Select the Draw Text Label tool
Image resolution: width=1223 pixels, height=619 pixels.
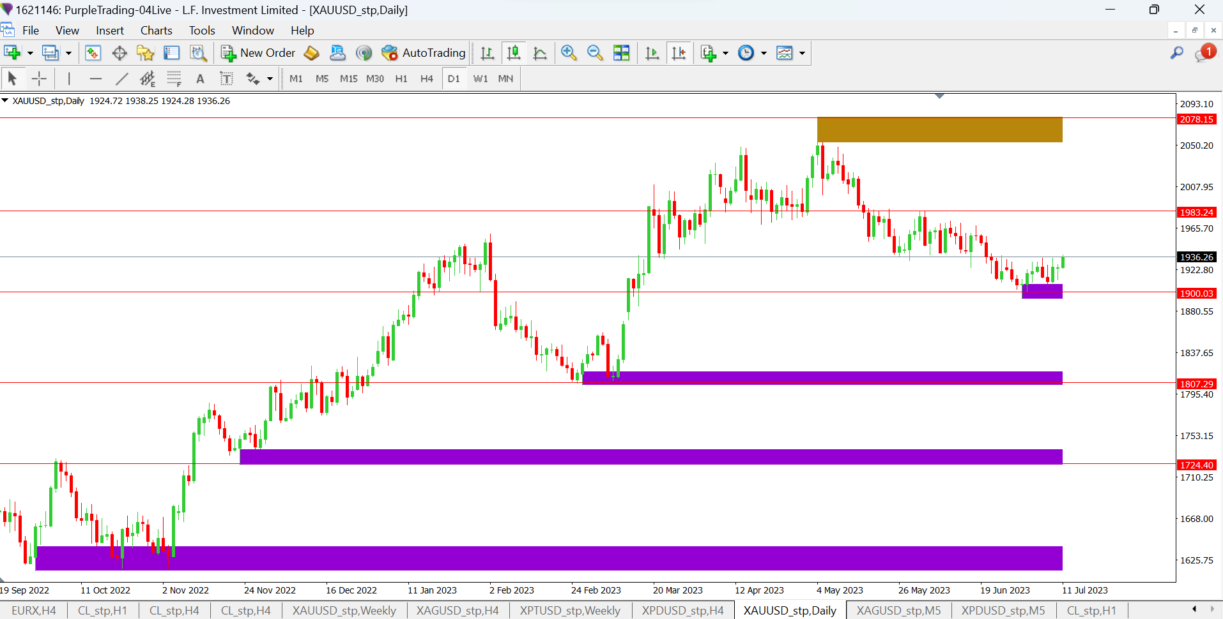point(226,78)
